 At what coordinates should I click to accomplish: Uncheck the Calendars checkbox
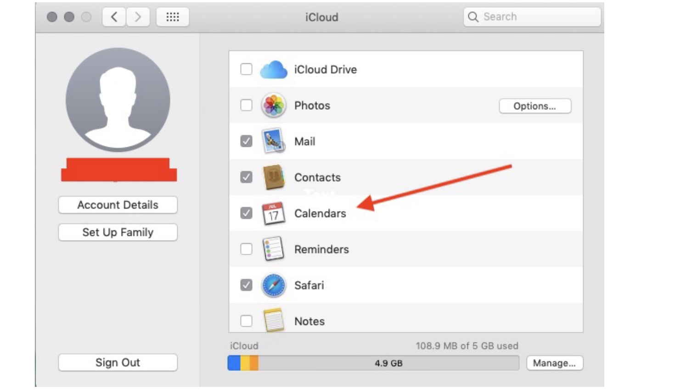247,213
